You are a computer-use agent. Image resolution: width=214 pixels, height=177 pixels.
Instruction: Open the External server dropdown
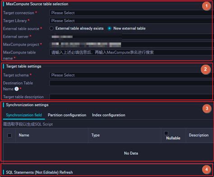coord(130,37)
